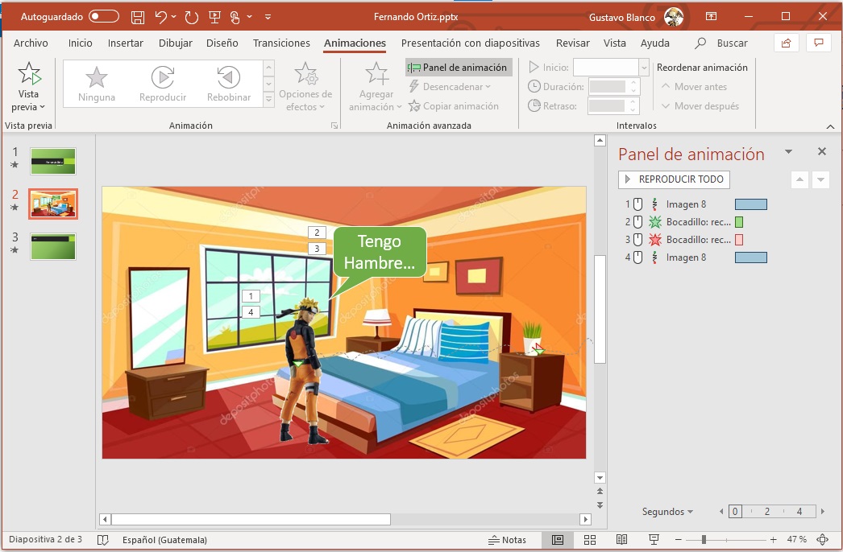Collapse the ribbon with the chevron
This screenshot has width=843, height=552.
click(830, 126)
